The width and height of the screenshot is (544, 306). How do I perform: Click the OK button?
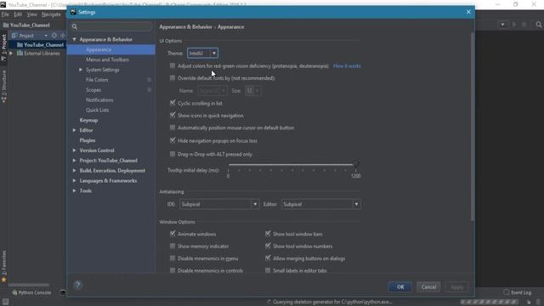[400, 287]
